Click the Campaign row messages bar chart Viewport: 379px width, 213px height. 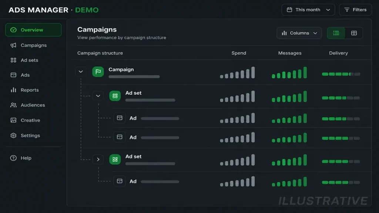point(289,72)
